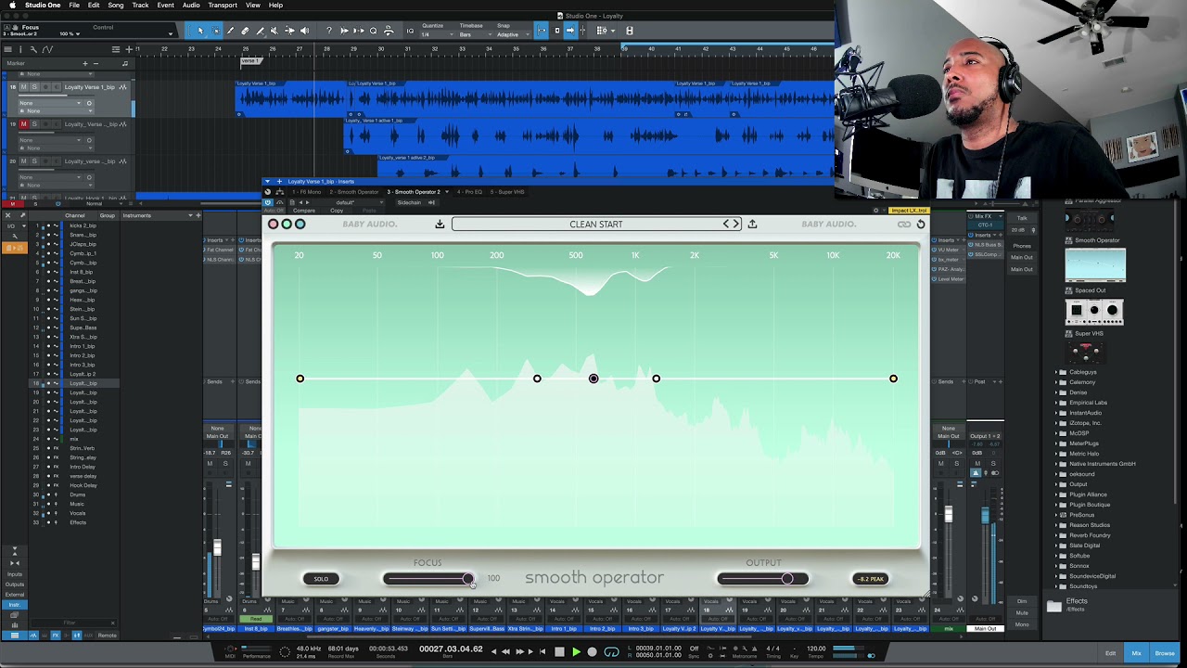Click the reset circular arrow icon
Viewport: 1187px width, 668px height.
[921, 225]
